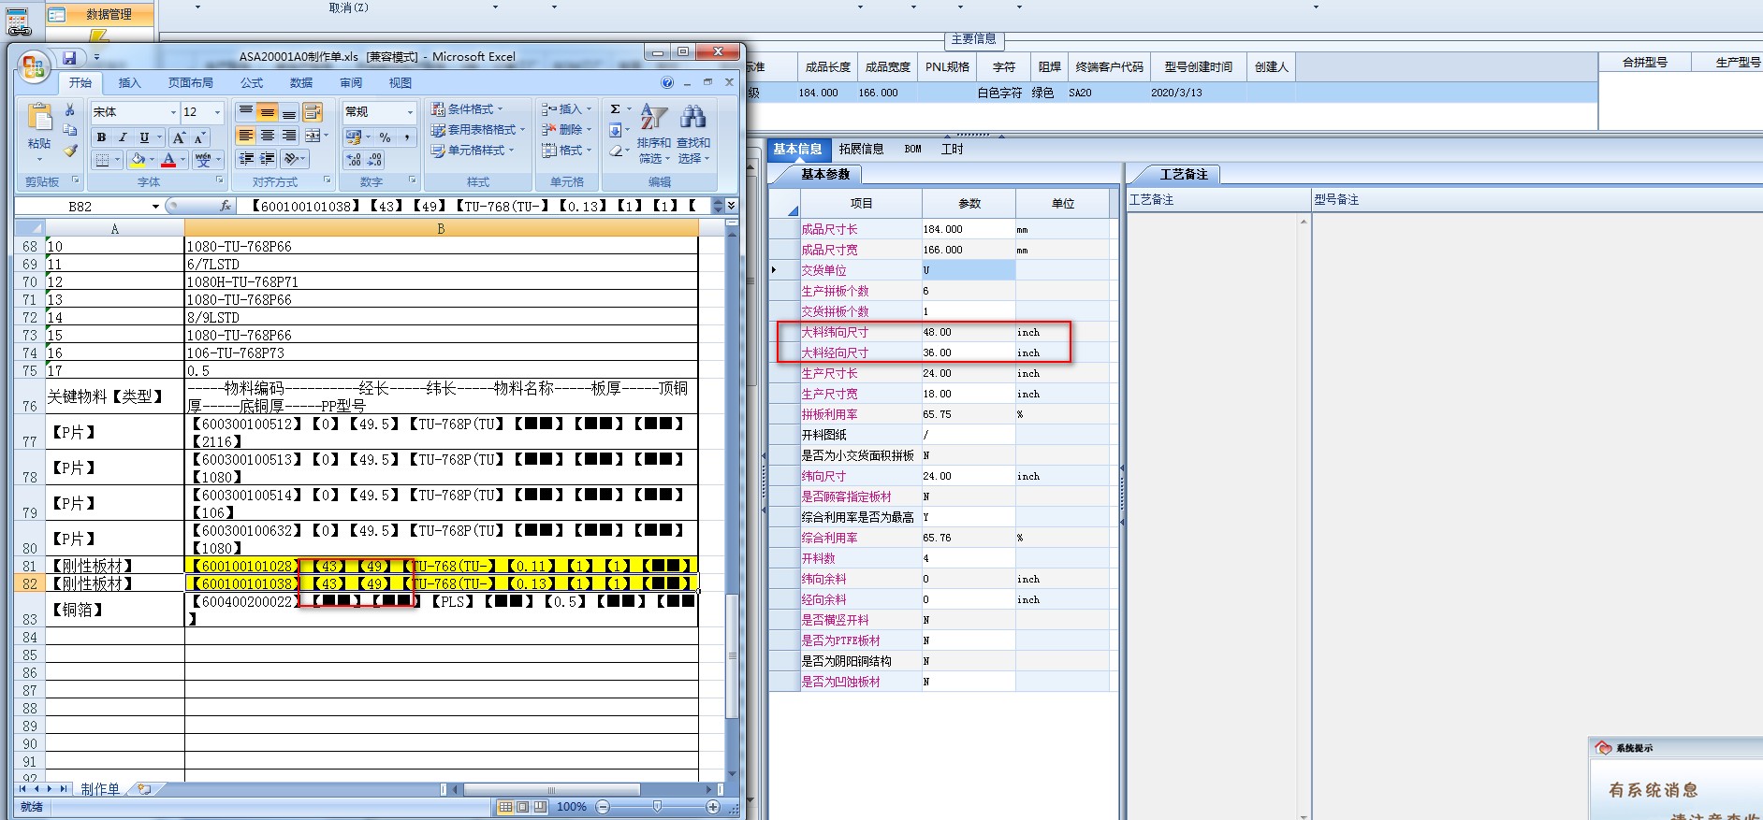Apply accounting number format icon
Image resolution: width=1763 pixels, height=820 pixels.
click(354, 137)
